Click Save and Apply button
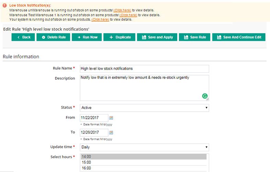This screenshot has height=172, width=270. (157, 37)
